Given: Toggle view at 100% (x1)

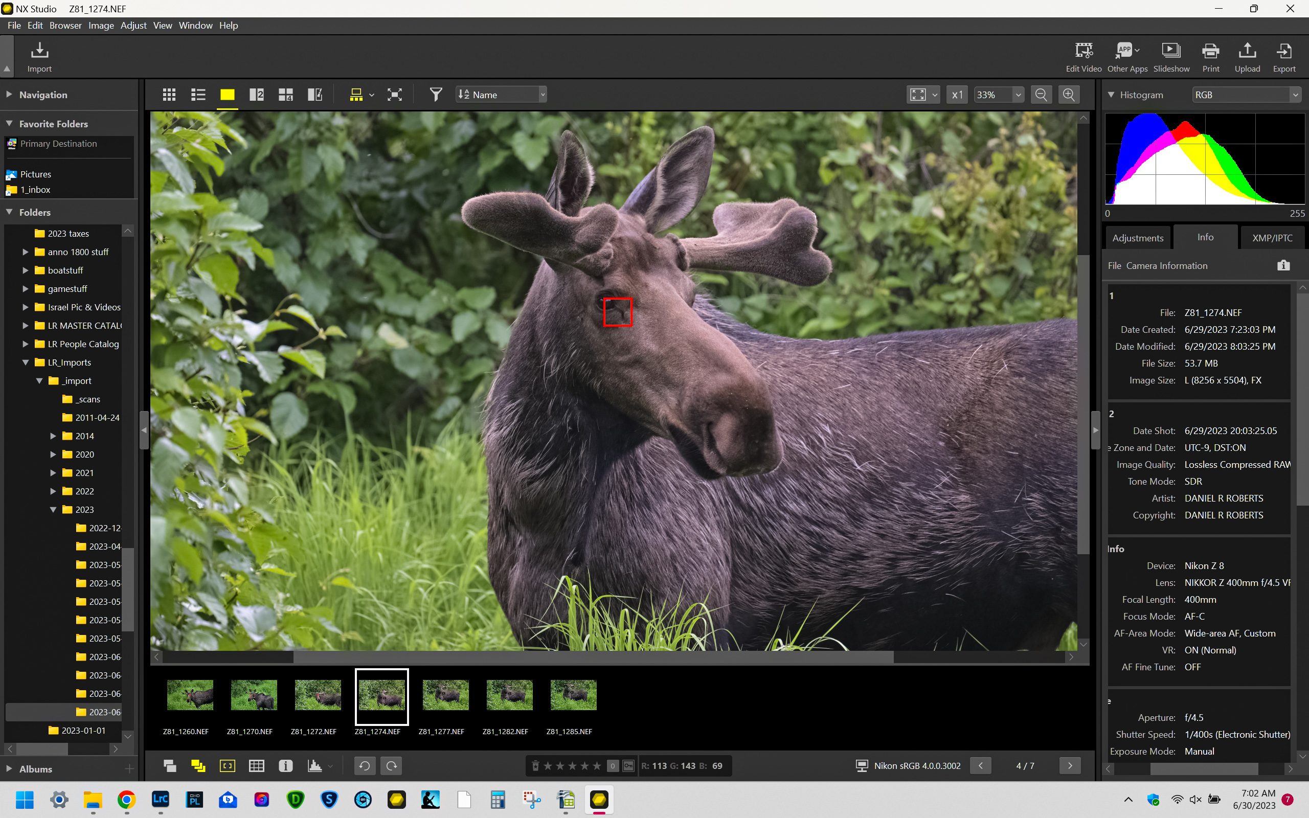Looking at the screenshot, I should [957, 95].
